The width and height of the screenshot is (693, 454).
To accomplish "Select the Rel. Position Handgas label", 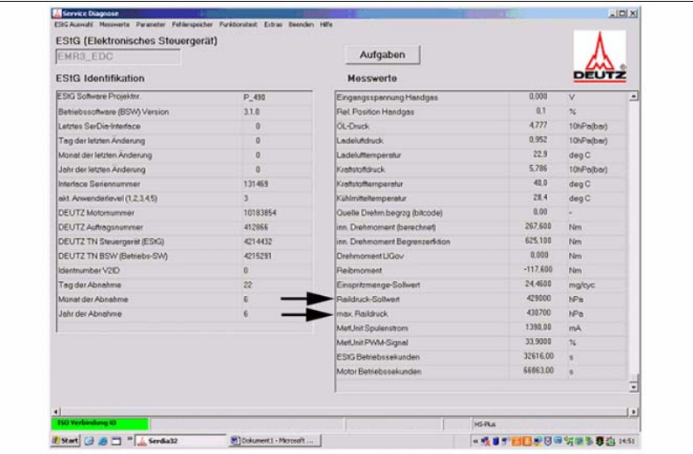I will pos(375,112).
